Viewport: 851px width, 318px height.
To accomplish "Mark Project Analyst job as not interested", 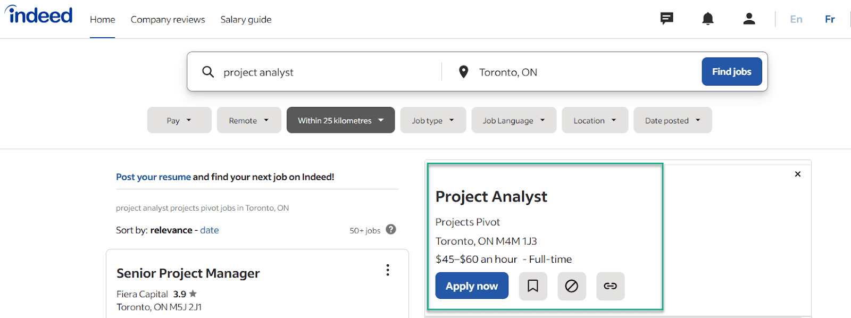I will pyautogui.click(x=572, y=286).
